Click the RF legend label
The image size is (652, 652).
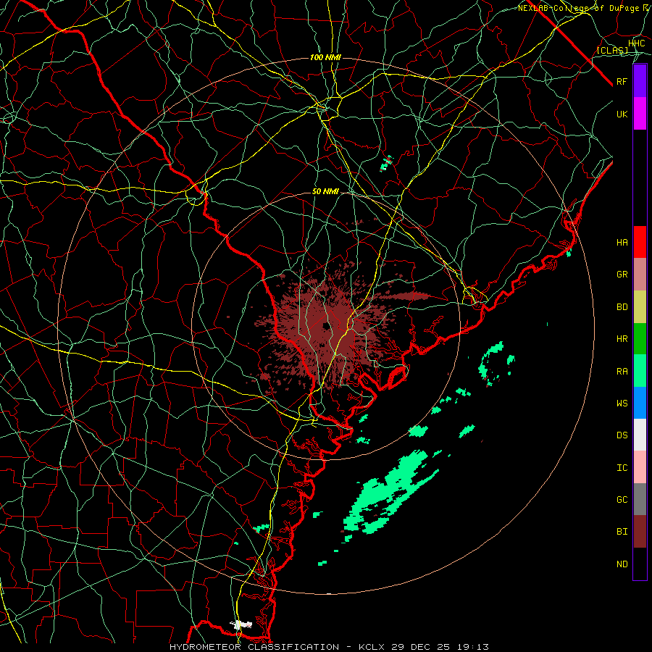[622, 81]
